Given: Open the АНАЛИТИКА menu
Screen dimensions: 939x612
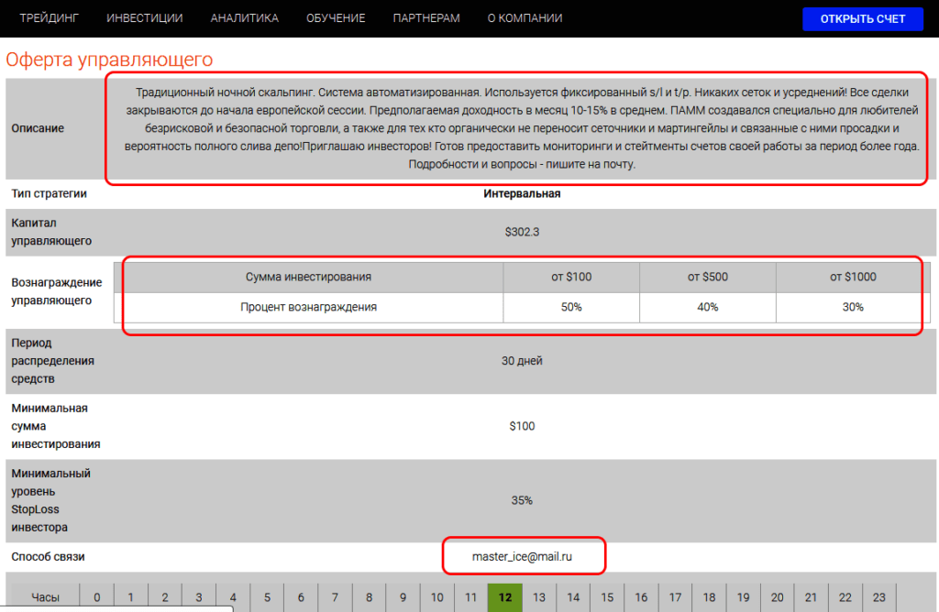Looking at the screenshot, I should pos(244,17).
